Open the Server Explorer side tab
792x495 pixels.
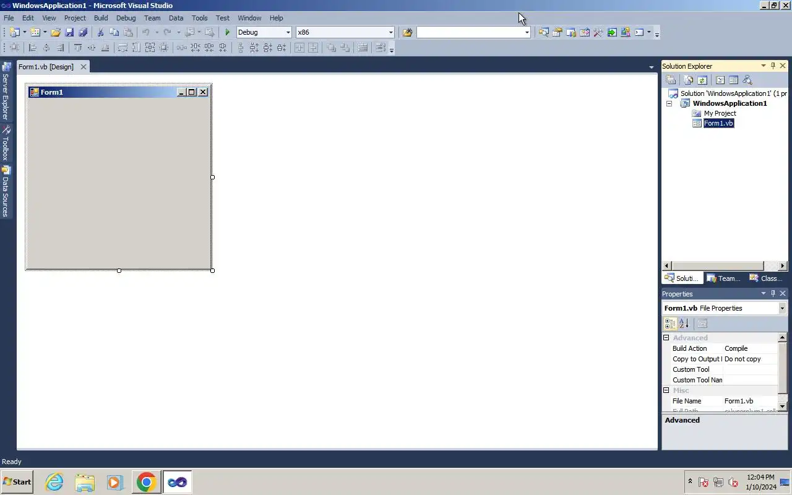coord(6,92)
